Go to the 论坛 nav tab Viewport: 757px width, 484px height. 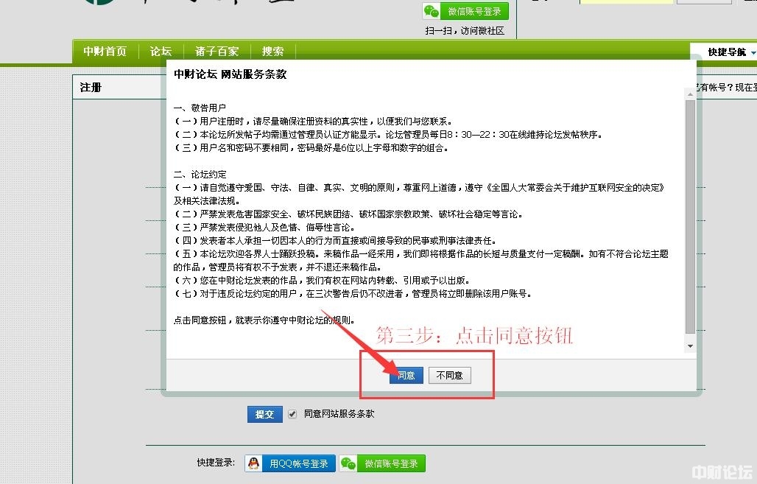(x=161, y=52)
